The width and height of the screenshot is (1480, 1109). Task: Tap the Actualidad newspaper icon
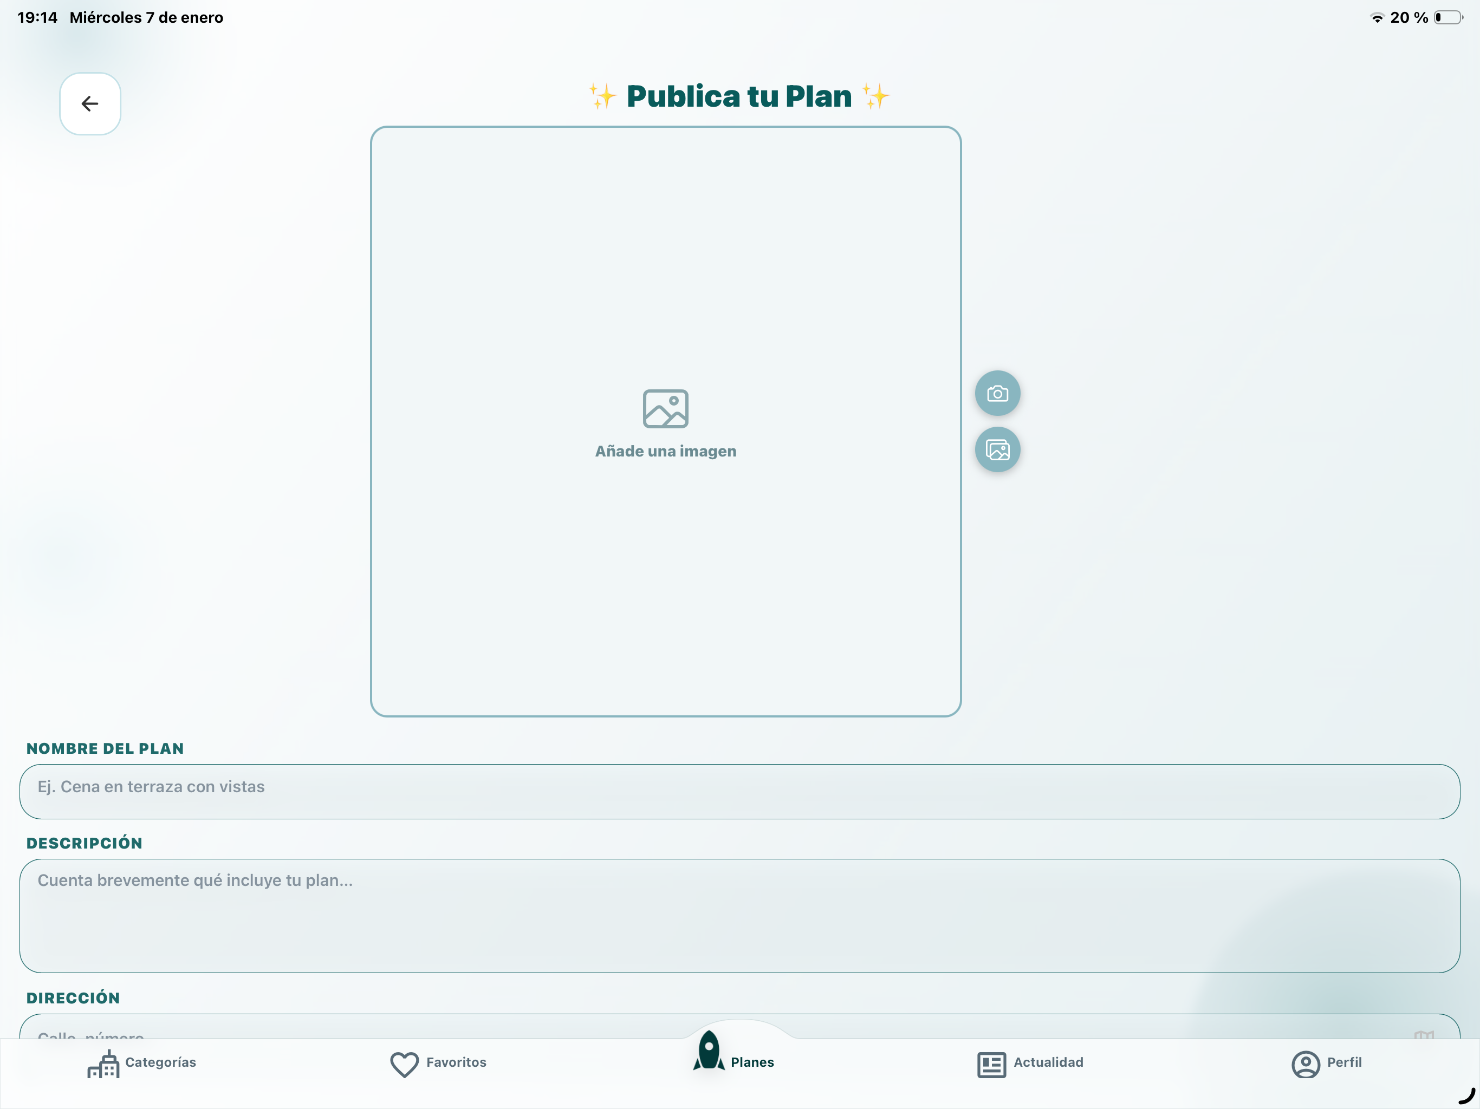pos(991,1065)
